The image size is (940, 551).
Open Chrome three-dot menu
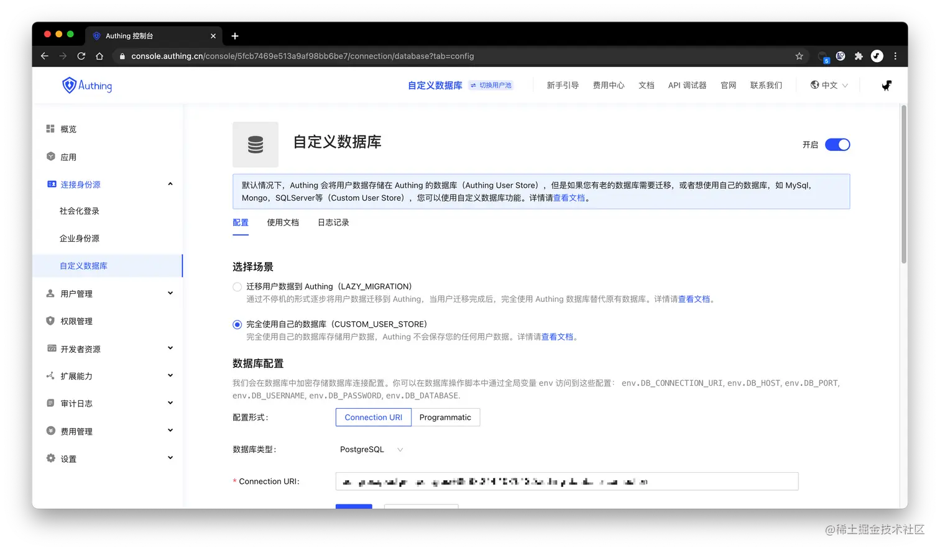coord(895,56)
